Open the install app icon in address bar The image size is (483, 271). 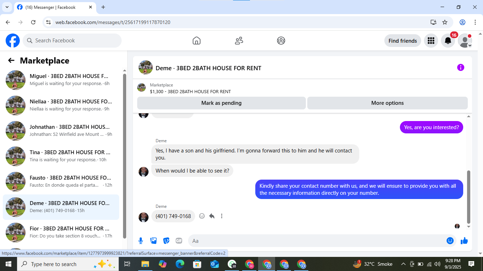tap(433, 22)
